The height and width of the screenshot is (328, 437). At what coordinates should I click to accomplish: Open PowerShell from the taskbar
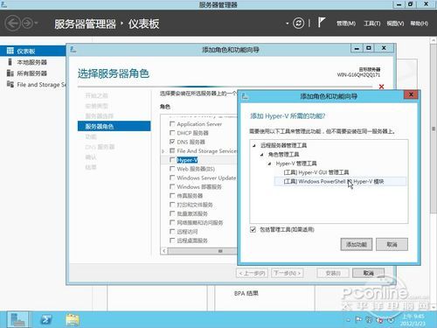[45, 319]
